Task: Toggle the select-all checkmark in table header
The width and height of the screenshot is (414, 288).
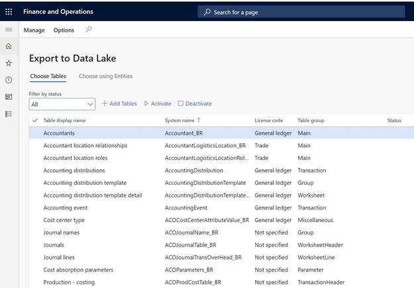Action: [35, 120]
